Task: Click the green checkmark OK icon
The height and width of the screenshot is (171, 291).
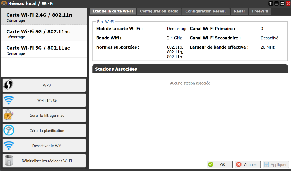Action: pos(211,164)
